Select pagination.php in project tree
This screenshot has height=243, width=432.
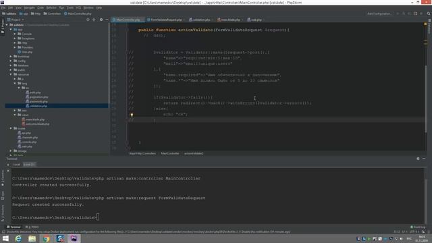pyautogui.click(x=37, y=97)
